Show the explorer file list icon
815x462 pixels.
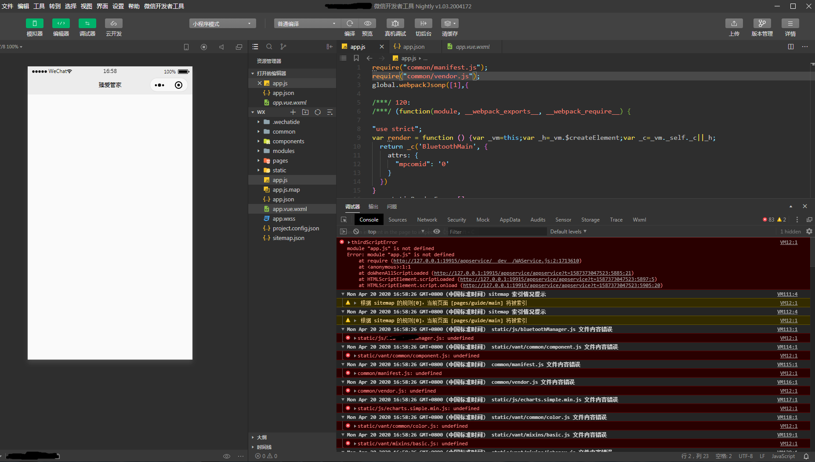coord(255,47)
